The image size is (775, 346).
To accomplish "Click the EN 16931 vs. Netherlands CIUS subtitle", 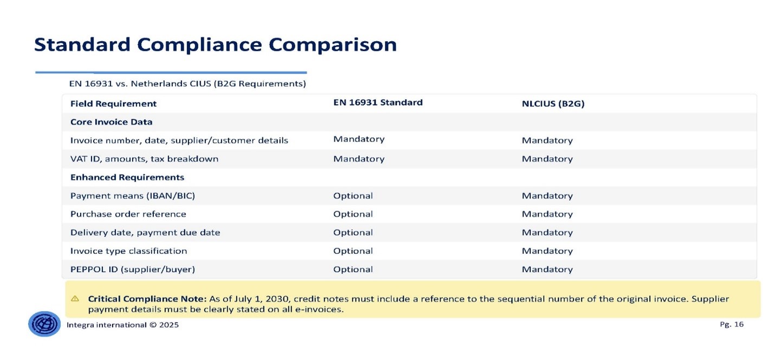I will point(188,84).
